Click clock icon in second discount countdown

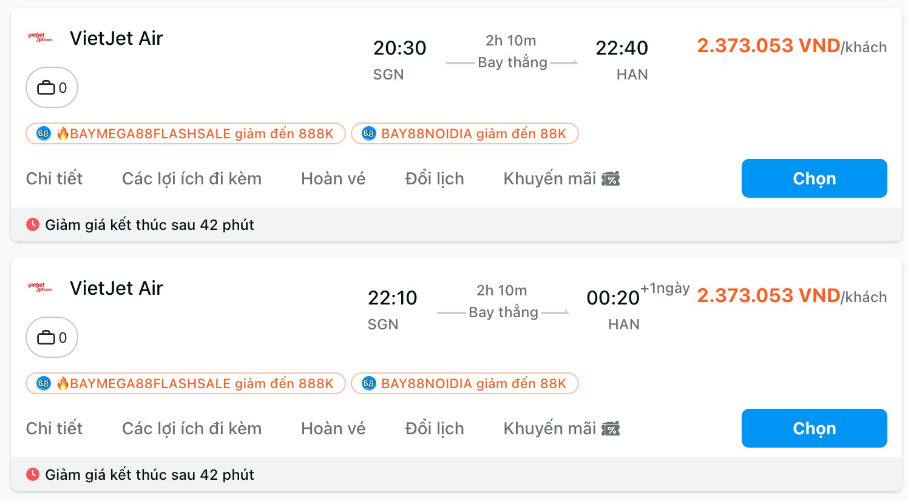pyautogui.click(x=33, y=474)
